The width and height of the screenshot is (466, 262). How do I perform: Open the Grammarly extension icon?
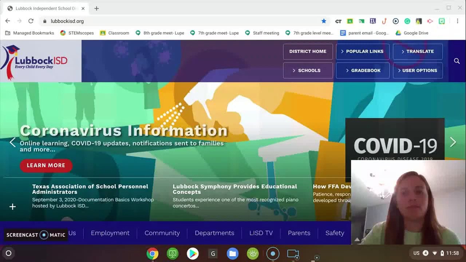coord(407,21)
